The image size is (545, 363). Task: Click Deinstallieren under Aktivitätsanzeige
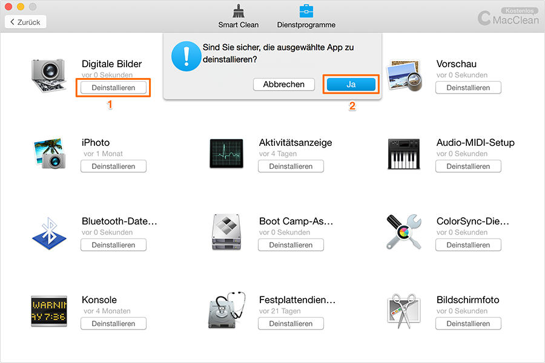pyautogui.click(x=291, y=166)
